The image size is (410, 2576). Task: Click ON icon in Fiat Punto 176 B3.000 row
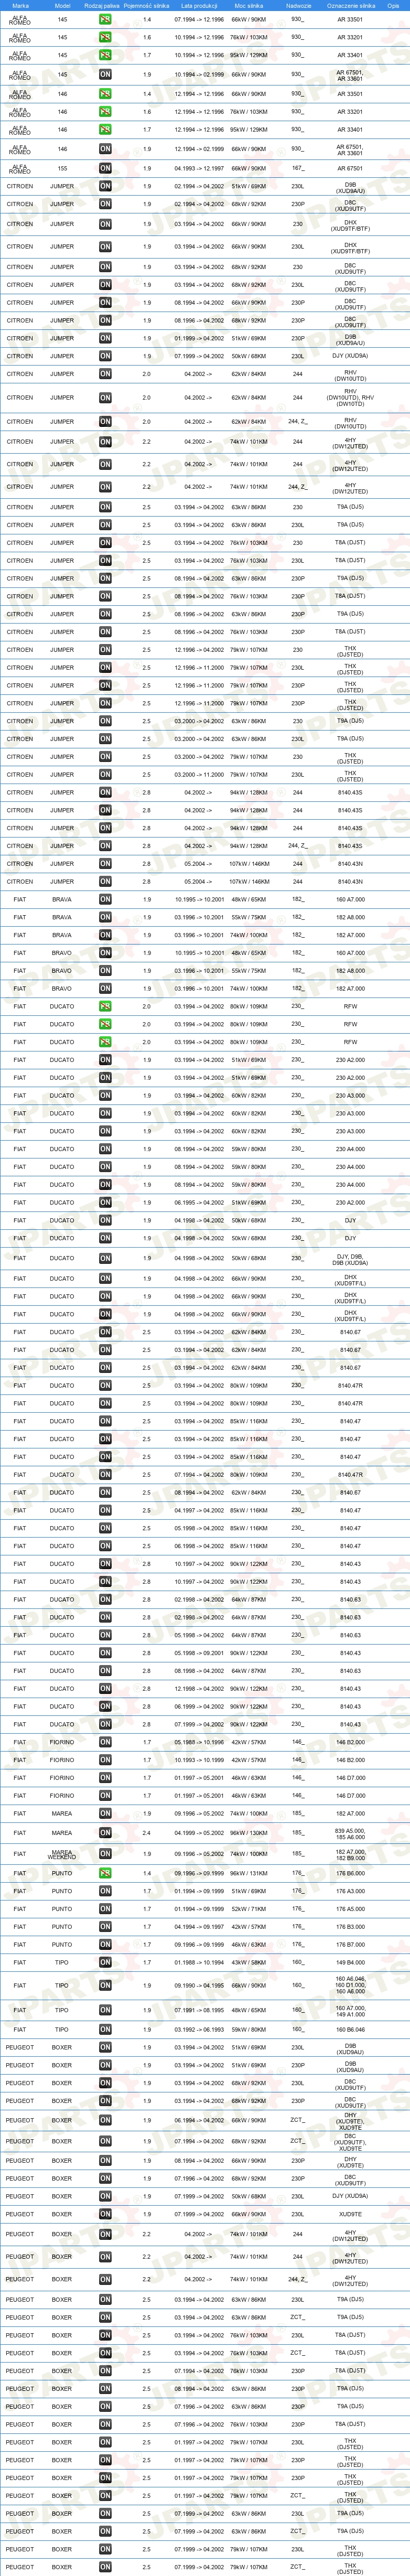click(x=105, y=1927)
